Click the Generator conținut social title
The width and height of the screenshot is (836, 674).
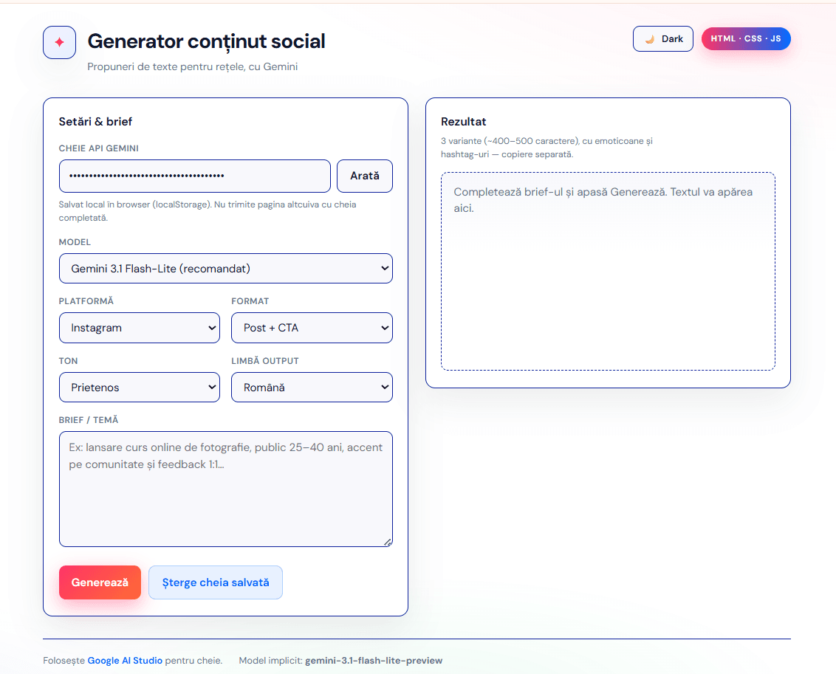[x=206, y=41]
